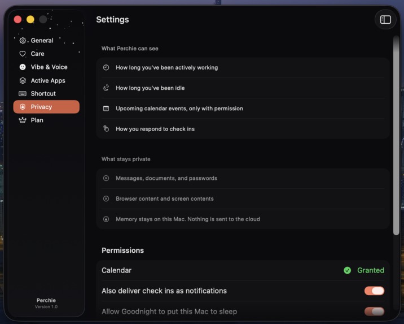
Task: Select the Plan section
Action: tap(46, 120)
